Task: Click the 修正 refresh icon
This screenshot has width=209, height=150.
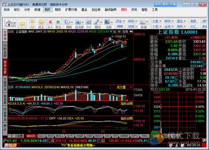Action: tap(41, 22)
